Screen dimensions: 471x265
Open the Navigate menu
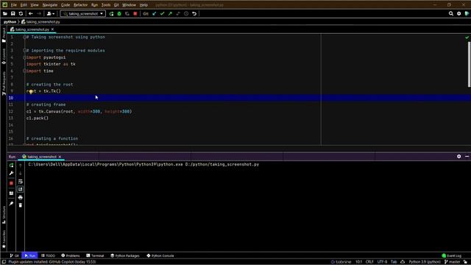click(50, 5)
